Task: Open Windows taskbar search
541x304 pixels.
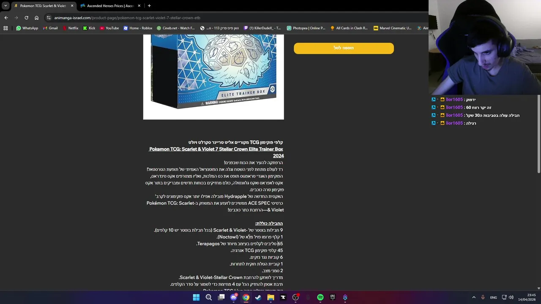Action: (x=209, y=297)
